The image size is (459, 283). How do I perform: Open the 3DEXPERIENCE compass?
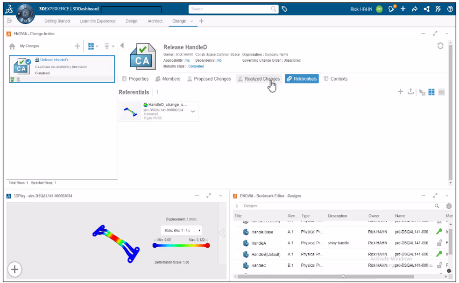(26, 13)
